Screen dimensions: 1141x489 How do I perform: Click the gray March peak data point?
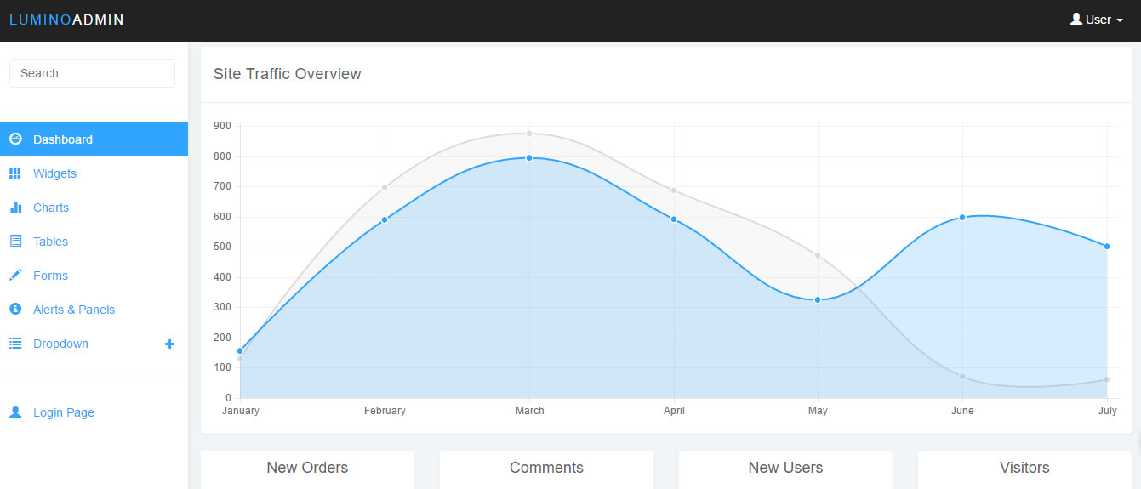click(x=529, y=134)
